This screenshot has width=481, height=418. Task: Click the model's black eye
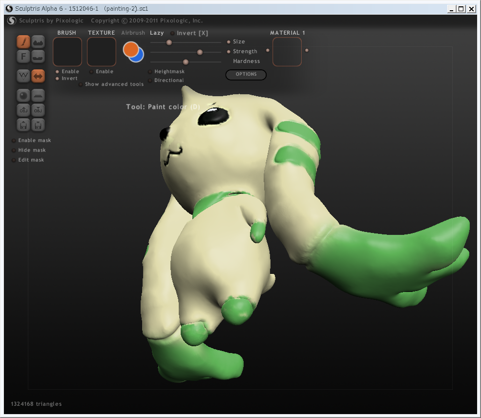tap(213, 117)
